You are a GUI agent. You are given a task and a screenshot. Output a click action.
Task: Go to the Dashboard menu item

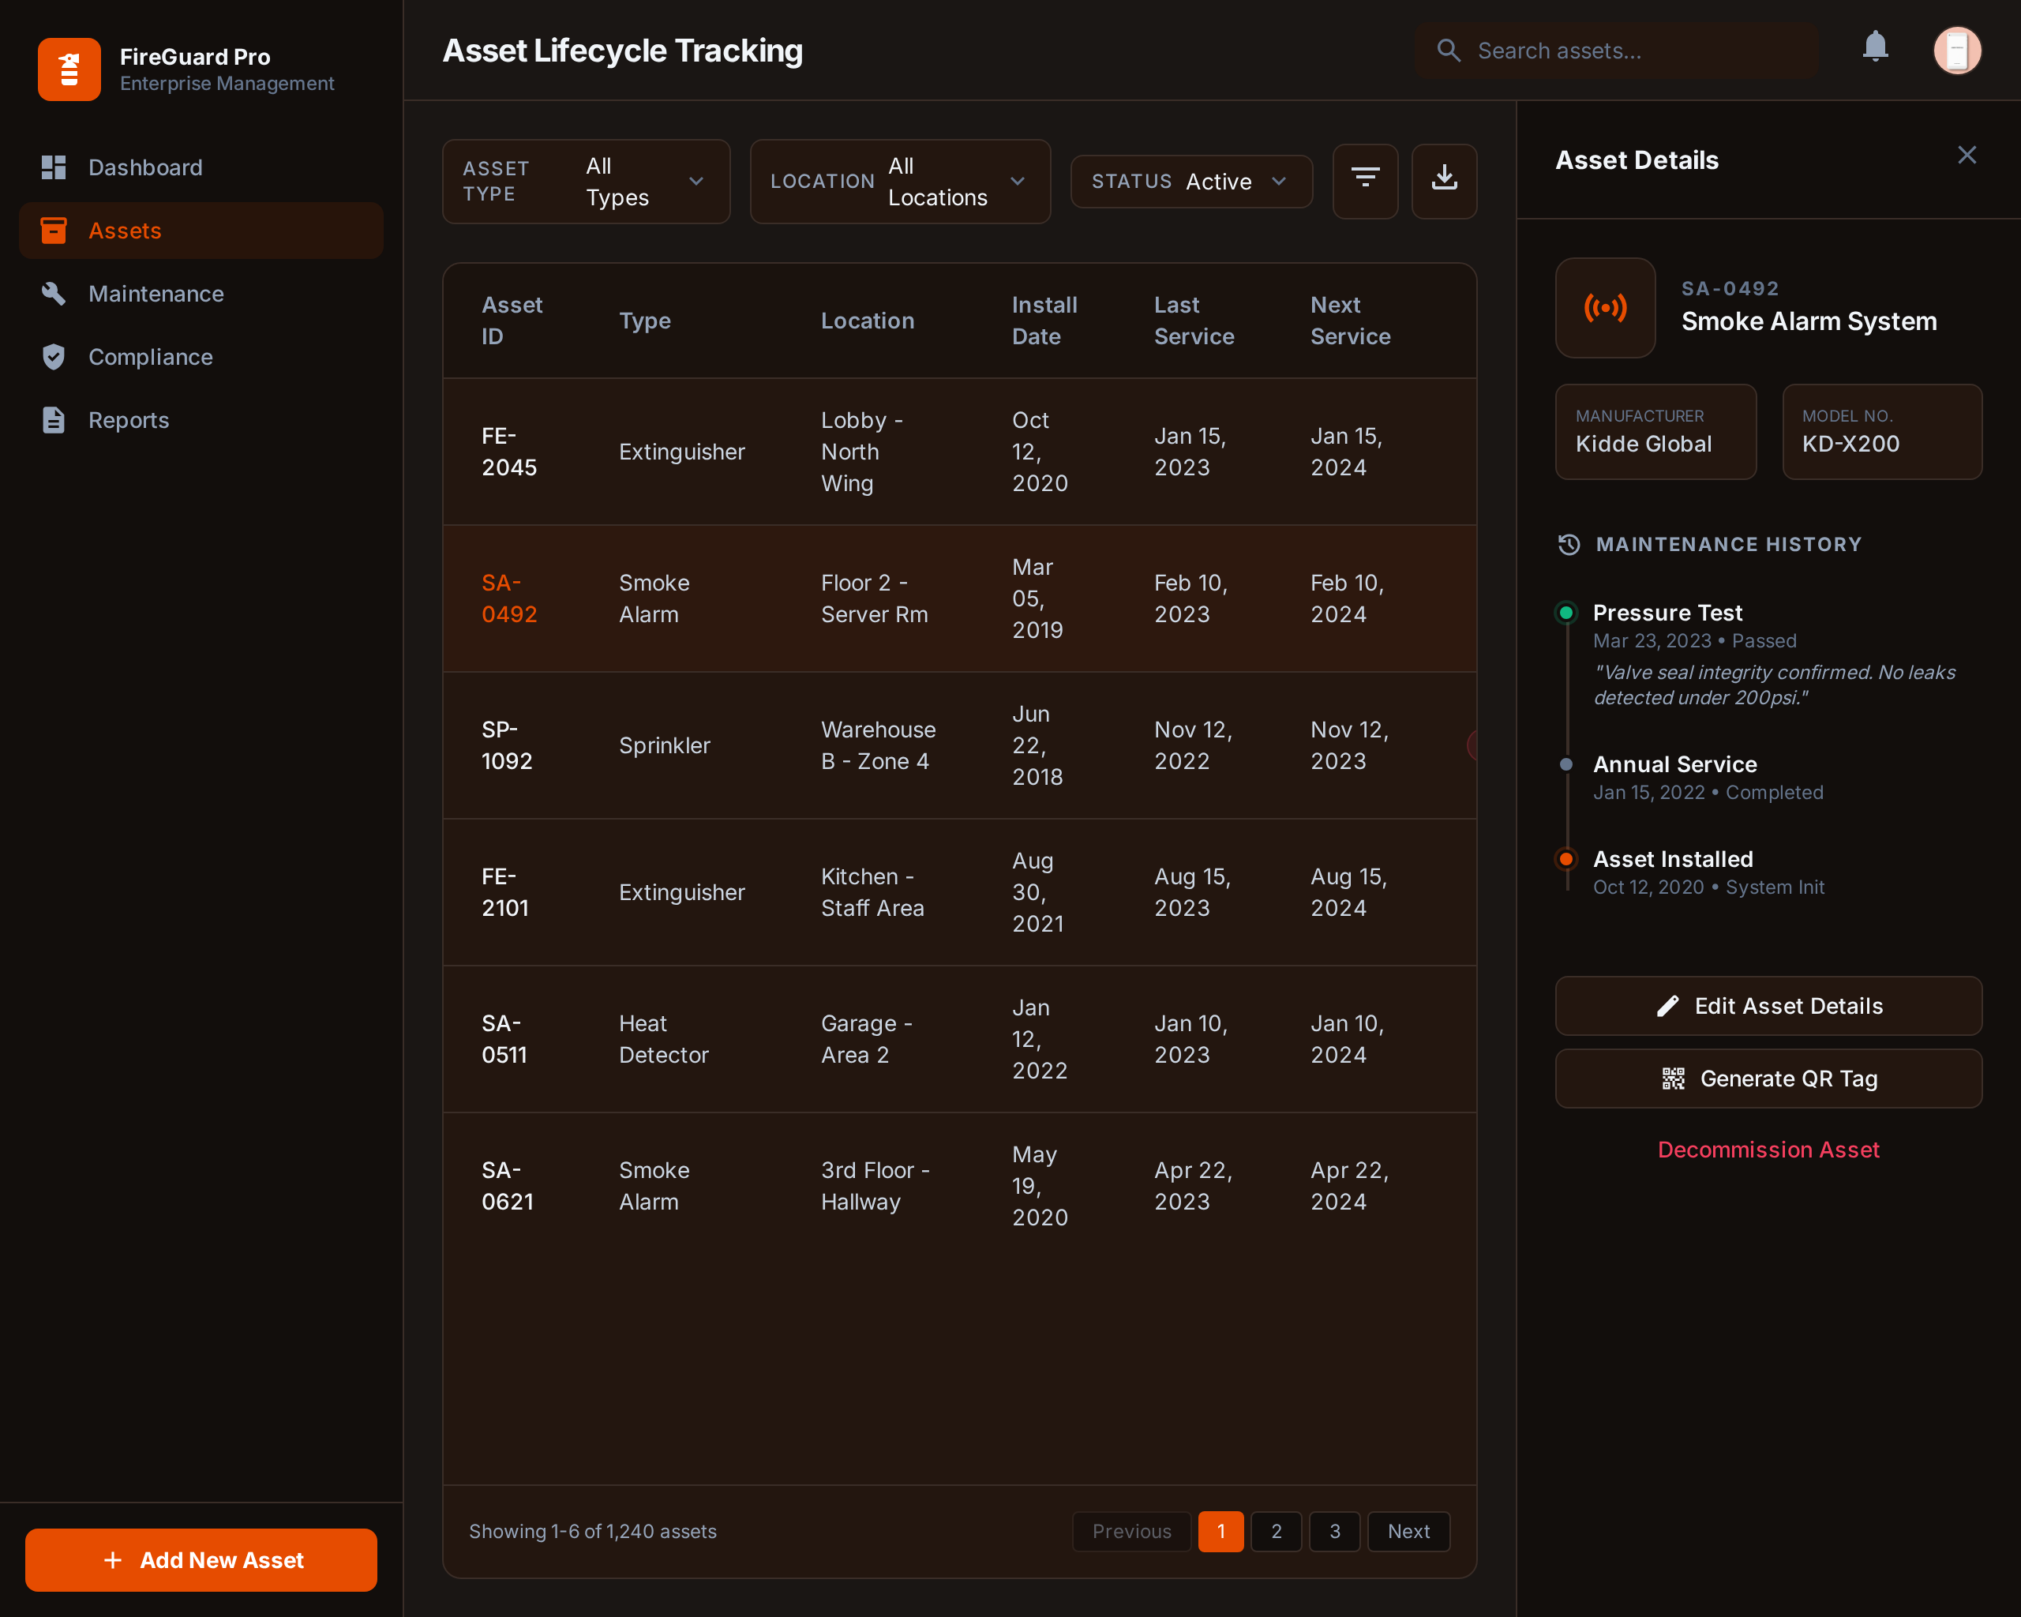[144, 168]
